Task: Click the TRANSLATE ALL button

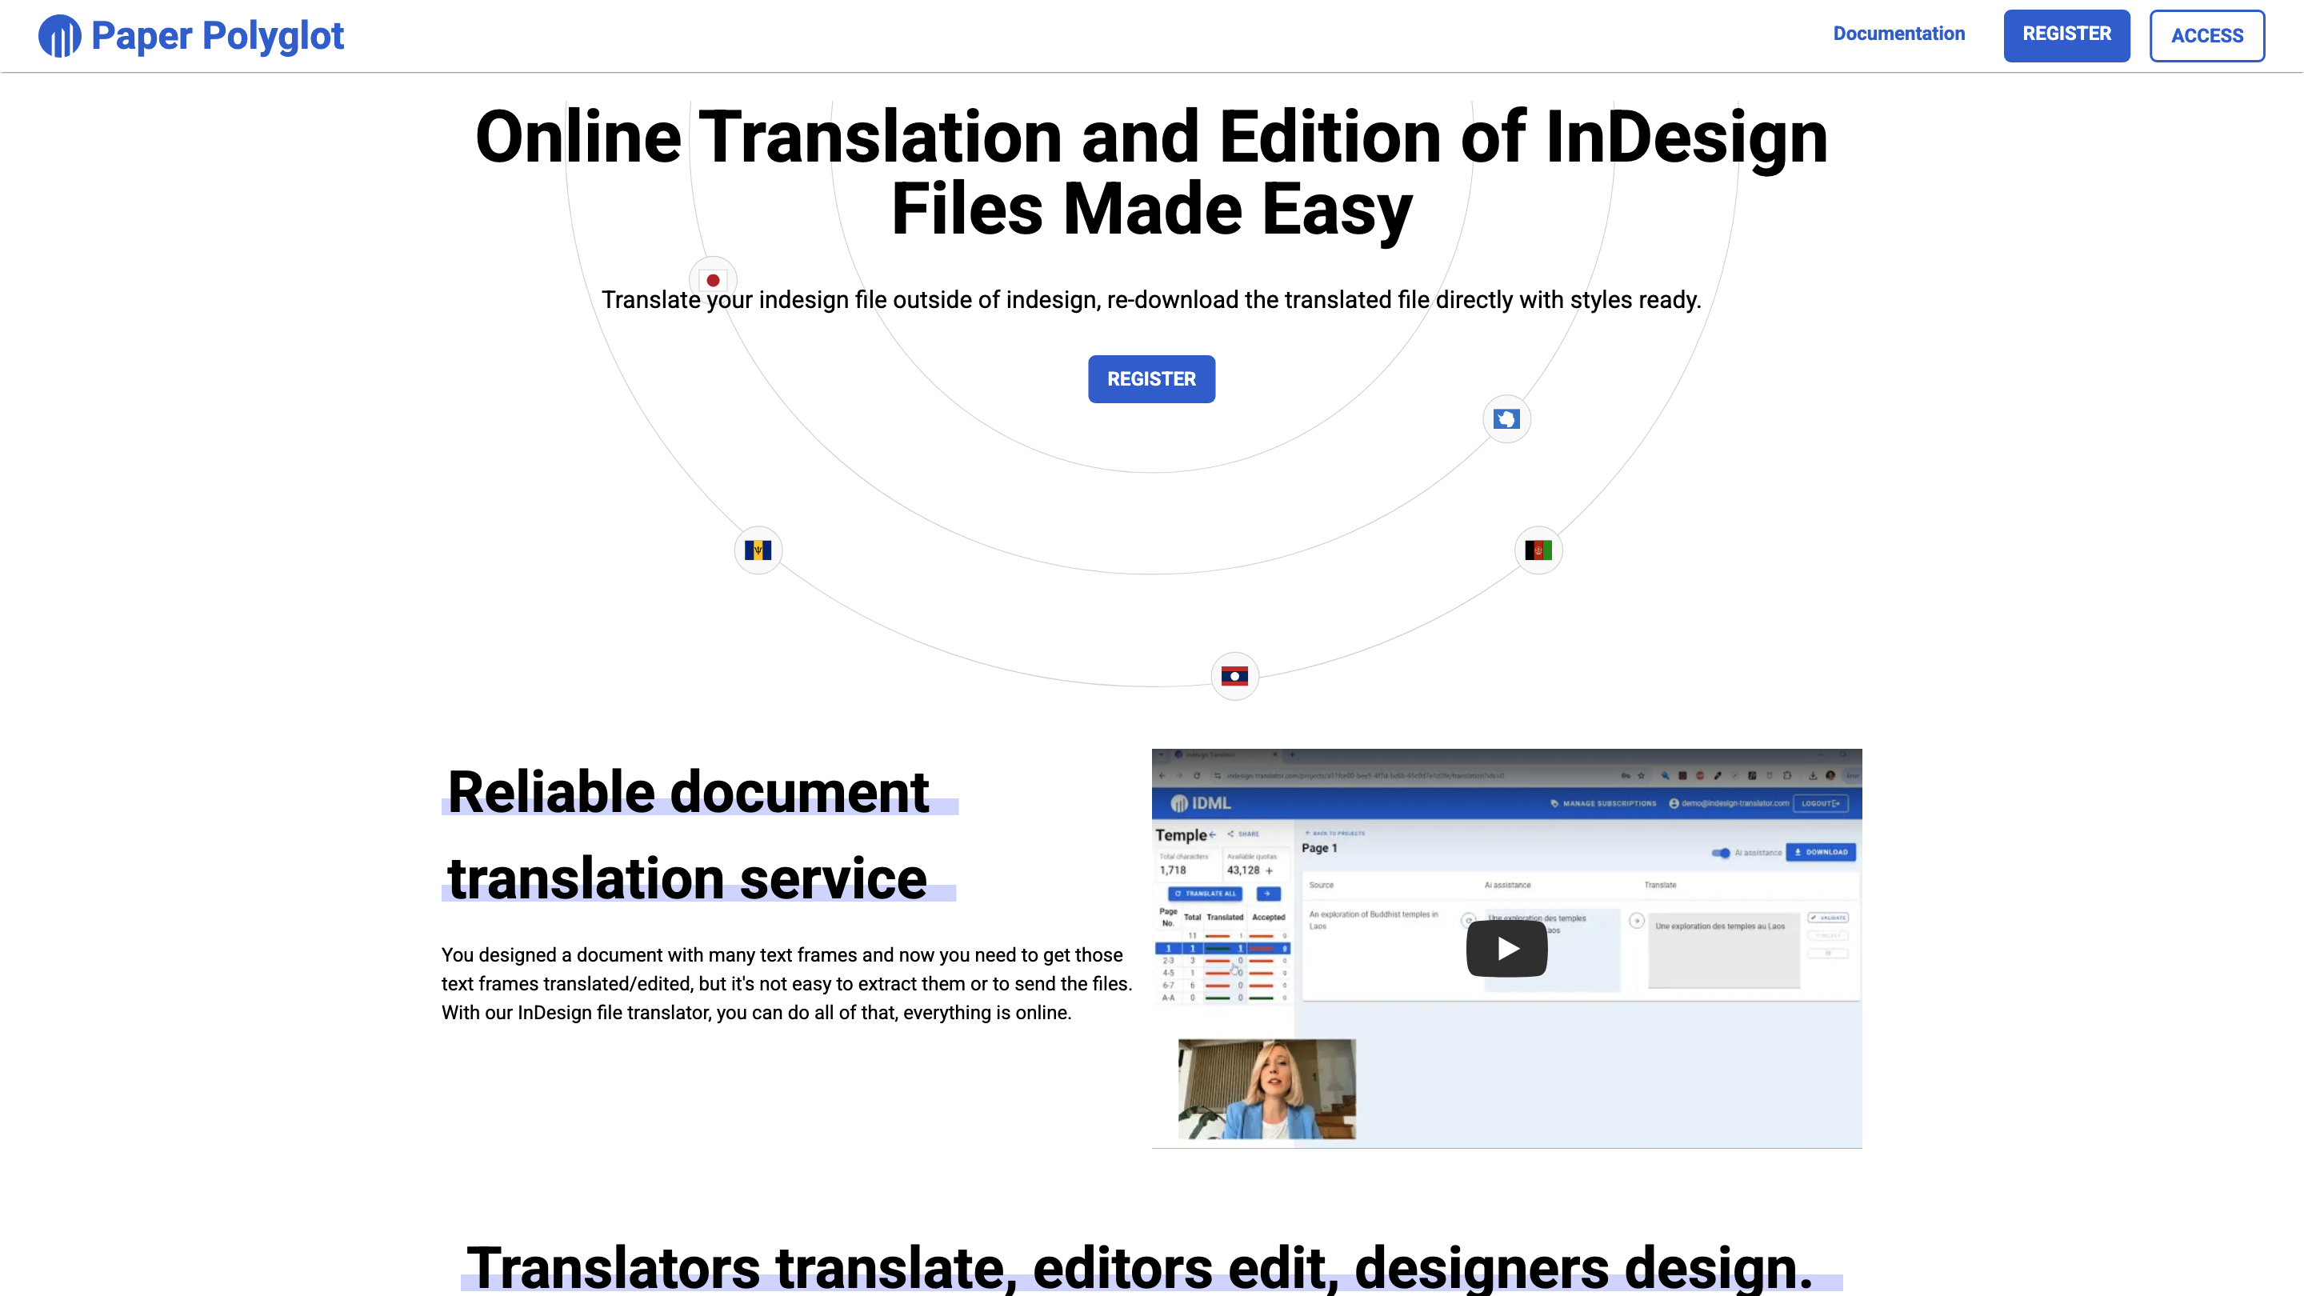Action: [1206, 894]
